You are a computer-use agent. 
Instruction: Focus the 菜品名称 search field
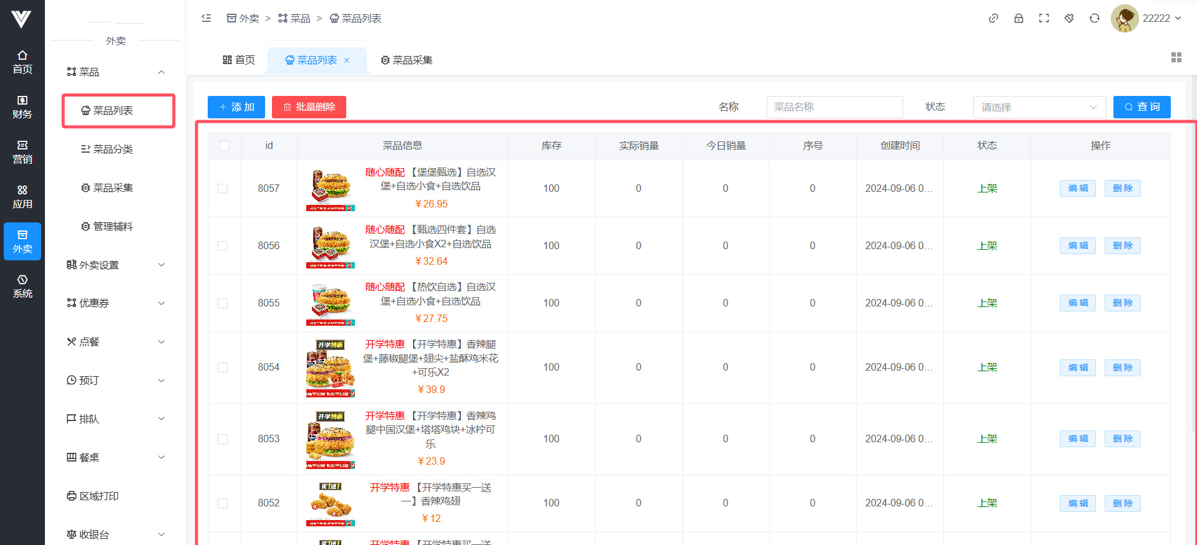pyautogui.click(x=834, y=107)
